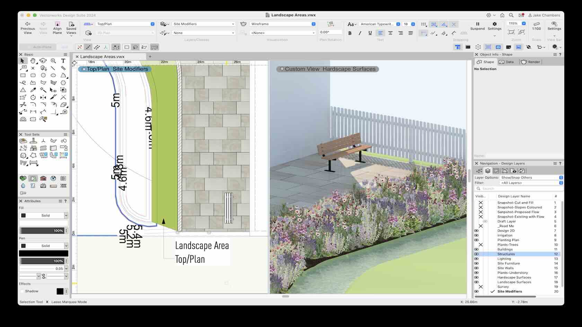This screenshot has height=327, width=582.
Task: Activate the Text tool
Action: point(63,61)
